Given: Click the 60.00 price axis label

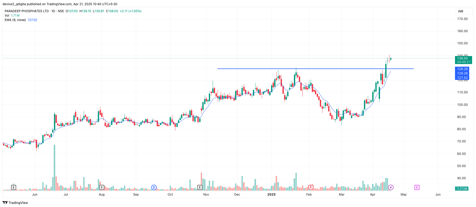Looking at the screenshot, I should point(461,154).
